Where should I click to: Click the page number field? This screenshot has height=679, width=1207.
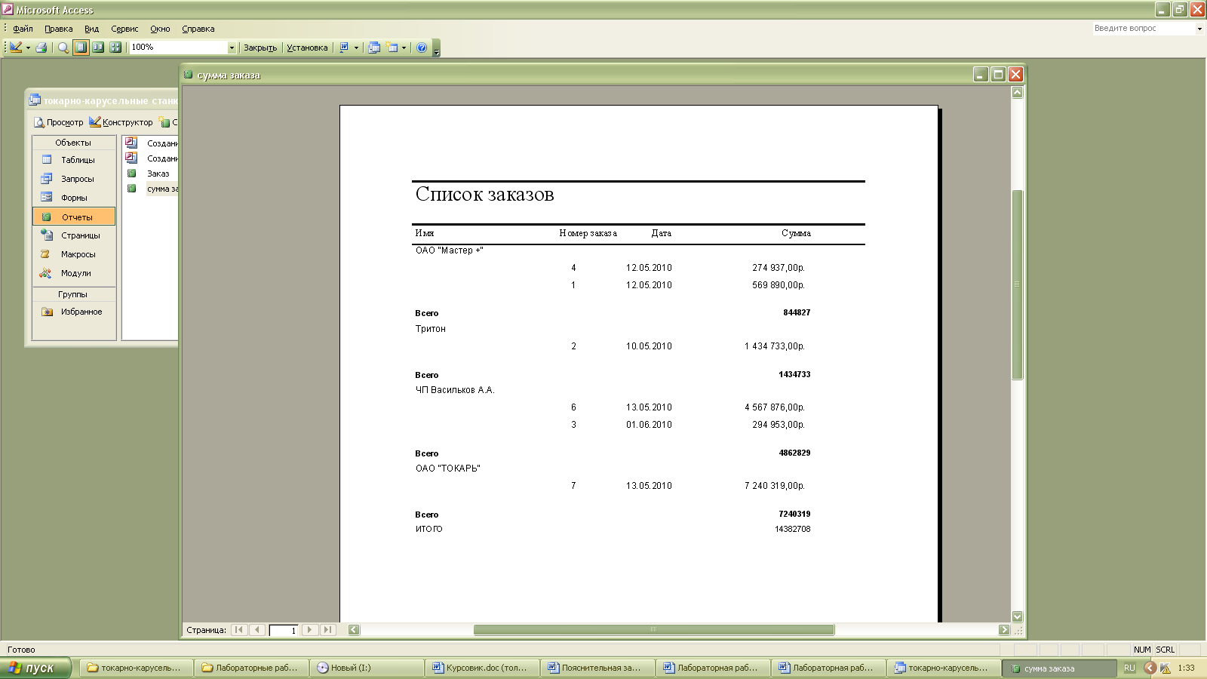(x=284, y=630)
